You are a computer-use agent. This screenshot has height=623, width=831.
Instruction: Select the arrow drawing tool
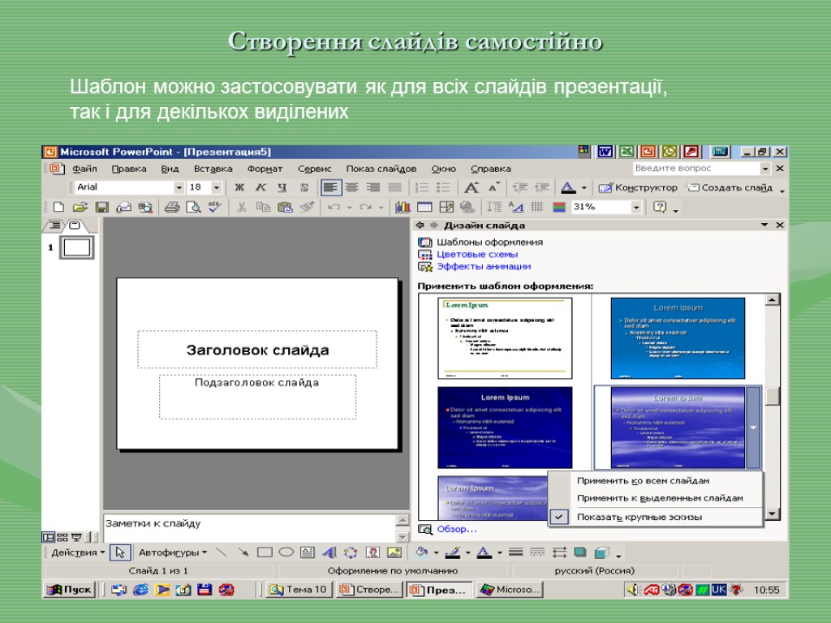[x=243, y=552]
